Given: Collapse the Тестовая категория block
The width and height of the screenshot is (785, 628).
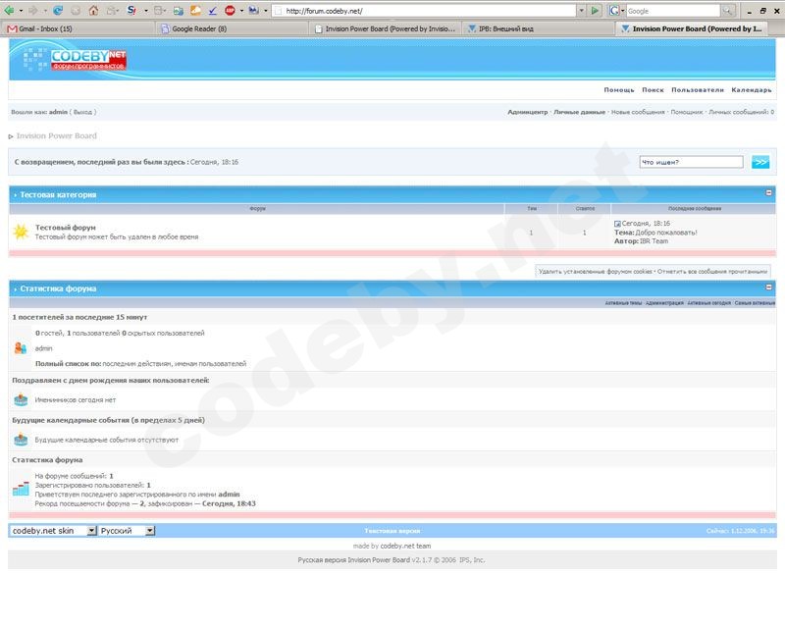Looking at the screenshot, I should click(x=768, y=192).
